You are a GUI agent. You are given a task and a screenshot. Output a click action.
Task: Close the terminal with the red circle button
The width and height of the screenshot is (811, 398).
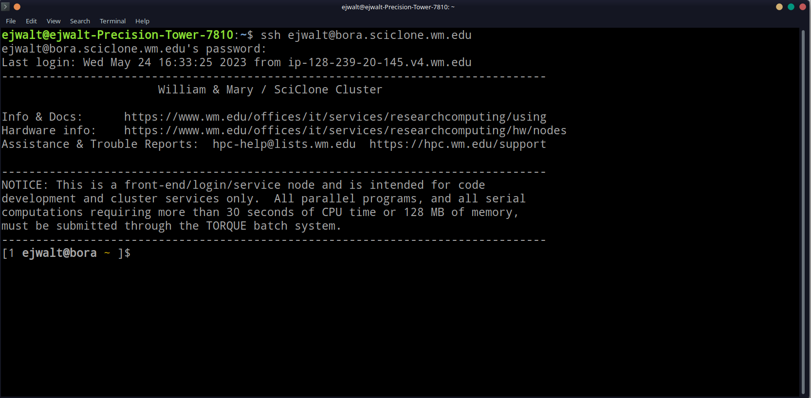coord(803,7)
